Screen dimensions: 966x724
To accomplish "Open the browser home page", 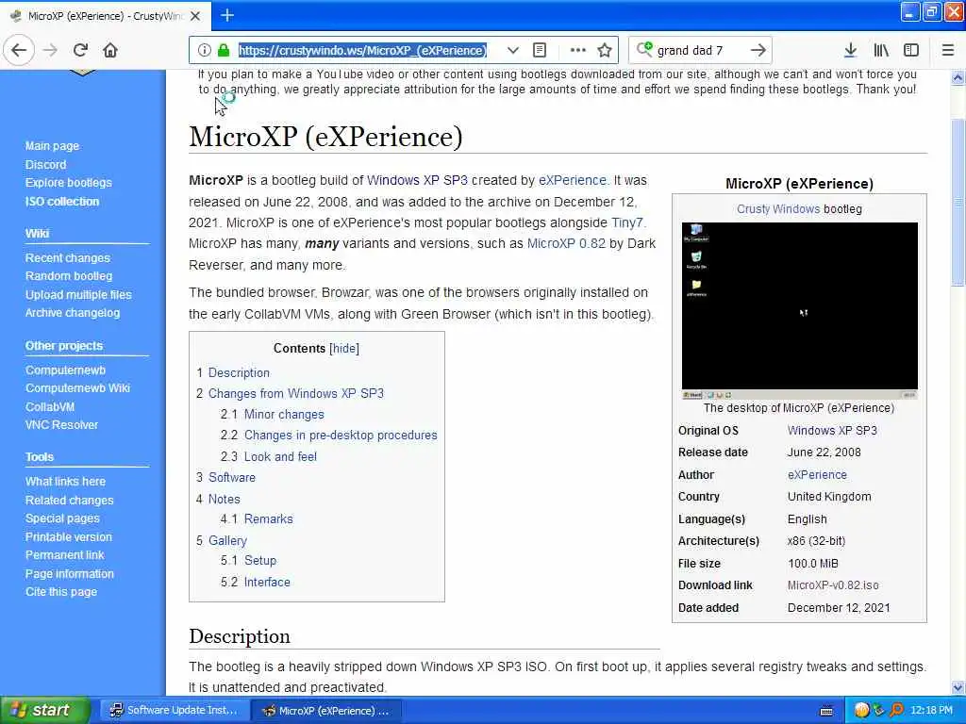I will (x=110, y=50).
